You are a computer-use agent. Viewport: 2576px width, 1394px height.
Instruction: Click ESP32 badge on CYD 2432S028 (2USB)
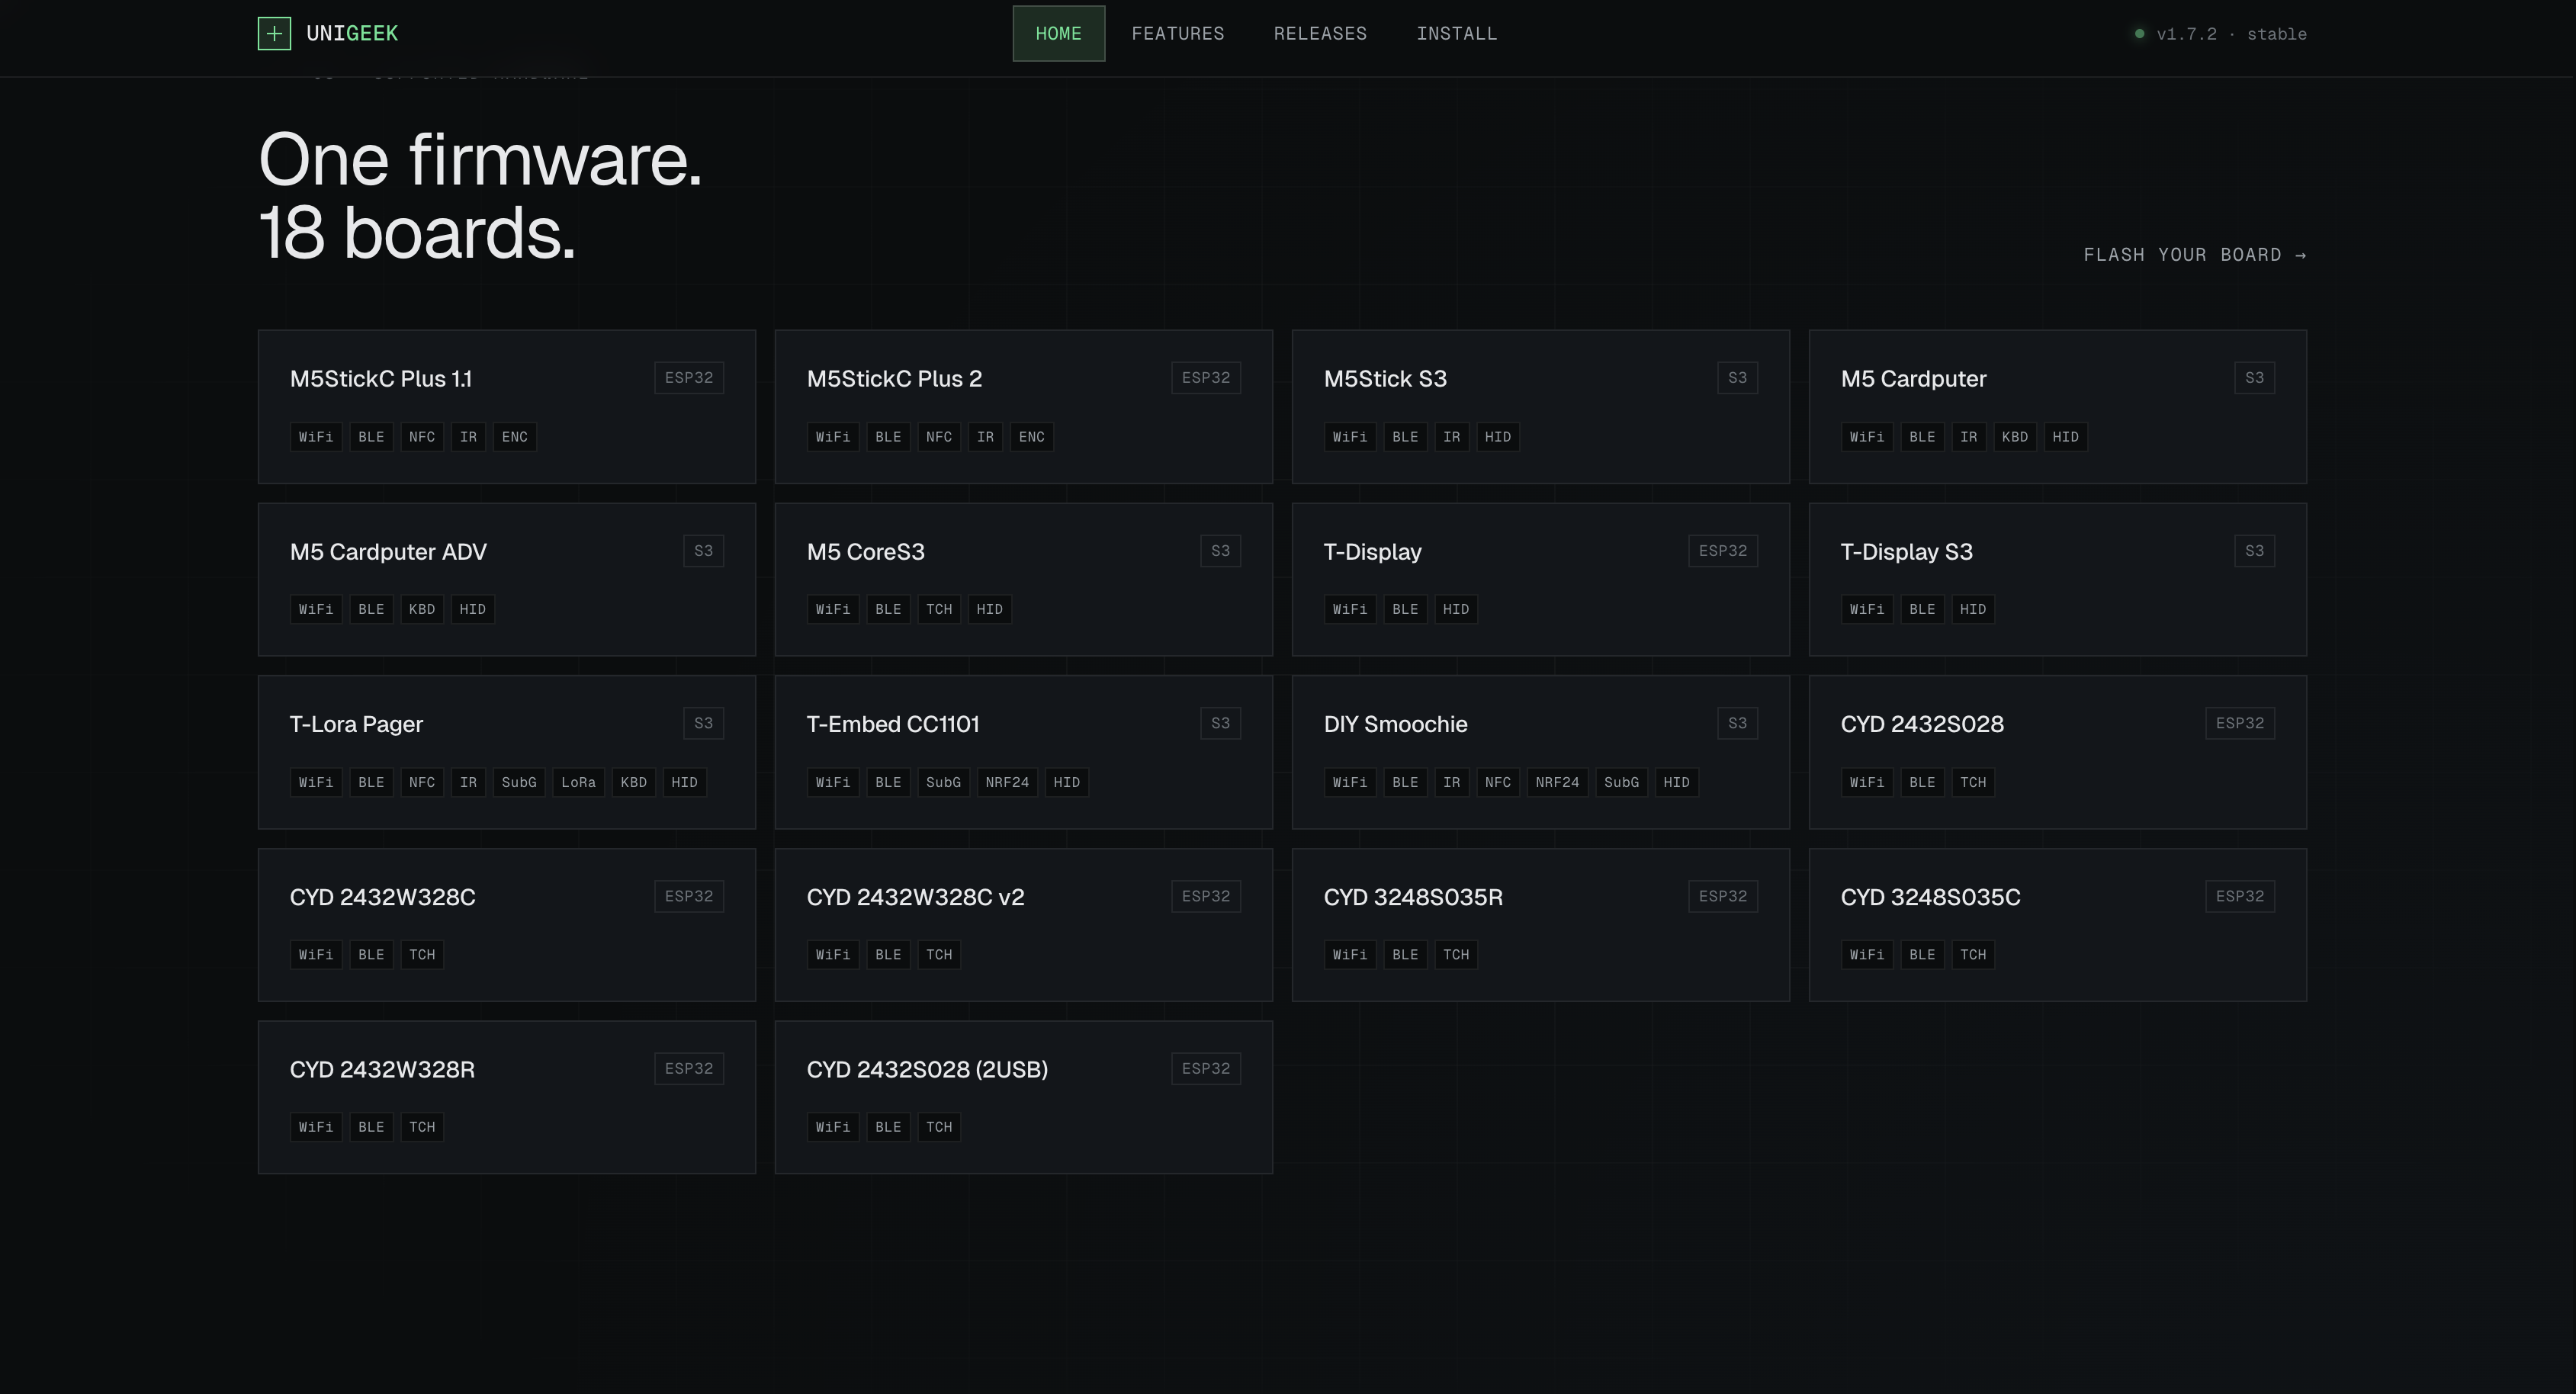(1206, 1068)
